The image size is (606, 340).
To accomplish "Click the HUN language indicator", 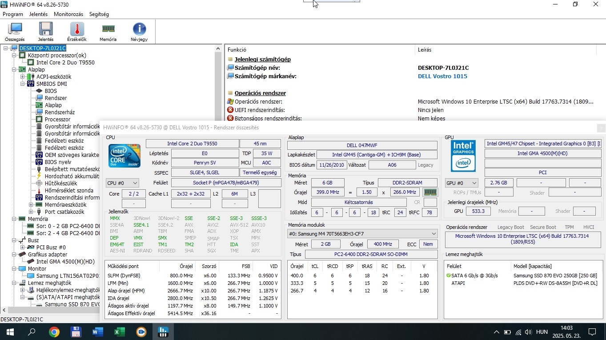I will click(x=542, y=332).
